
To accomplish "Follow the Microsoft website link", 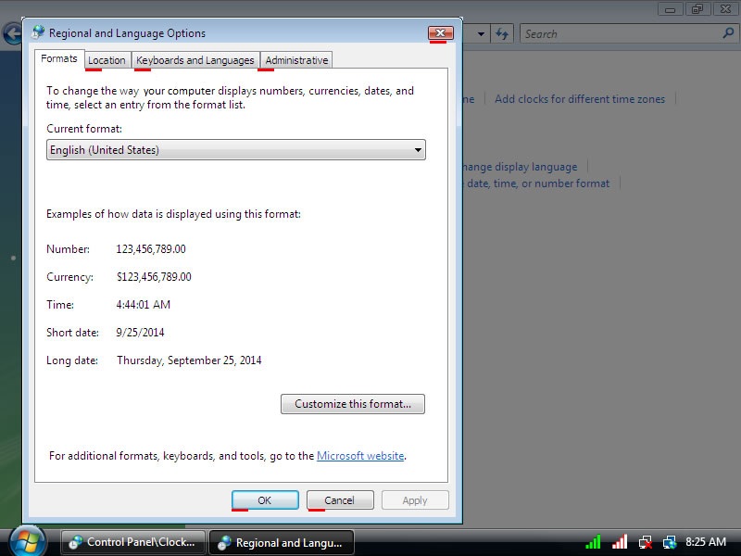I will (360, 456).
